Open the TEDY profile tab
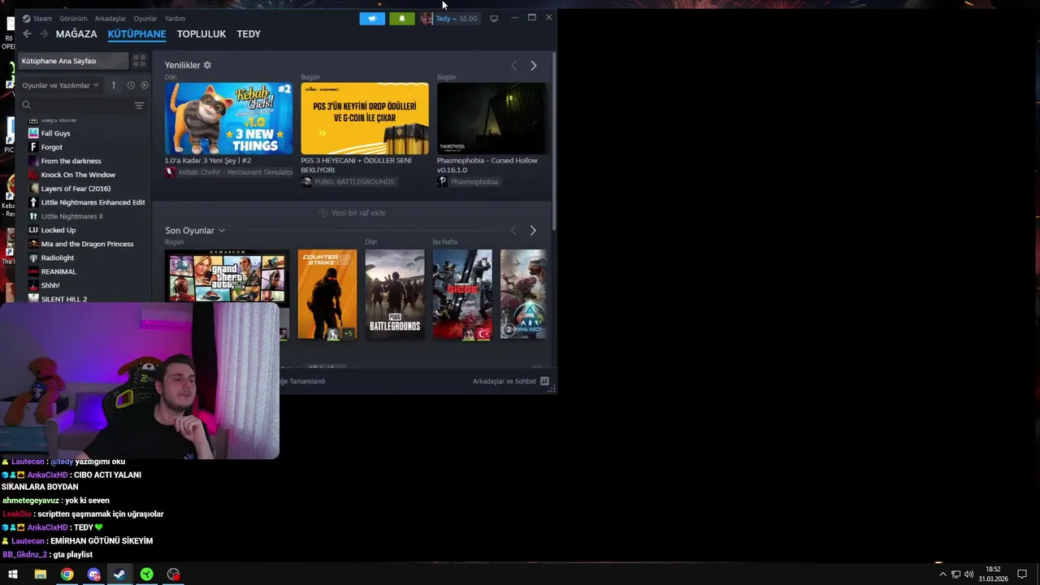This screenshot has width=1040, height=585. point(249,34)
